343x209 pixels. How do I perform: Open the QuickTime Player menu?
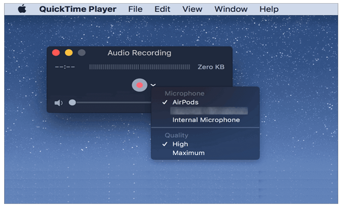pyautogui.click(x=78, y=9)
